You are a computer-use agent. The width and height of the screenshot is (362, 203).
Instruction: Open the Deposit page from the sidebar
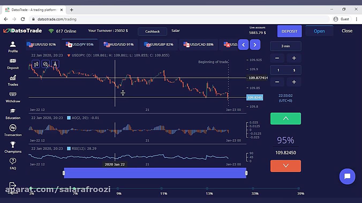pos(13,64)
